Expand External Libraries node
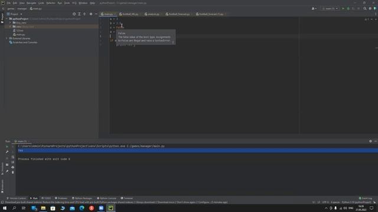 (7, 38)
